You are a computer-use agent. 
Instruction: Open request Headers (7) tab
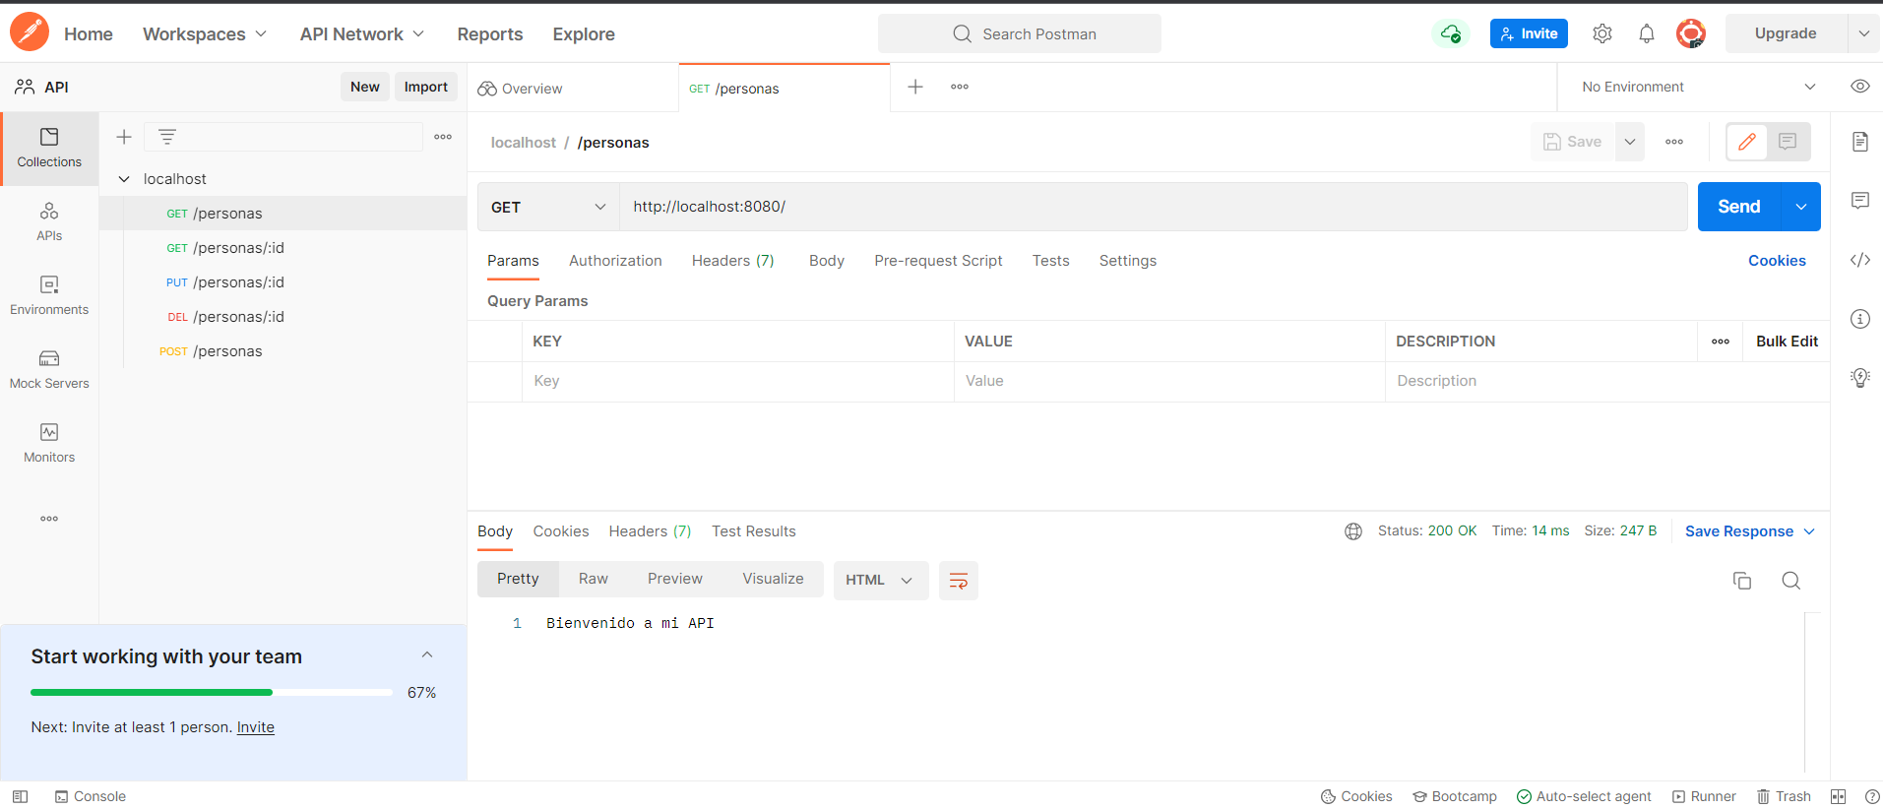pyautogui.click(x=732, y=261)
